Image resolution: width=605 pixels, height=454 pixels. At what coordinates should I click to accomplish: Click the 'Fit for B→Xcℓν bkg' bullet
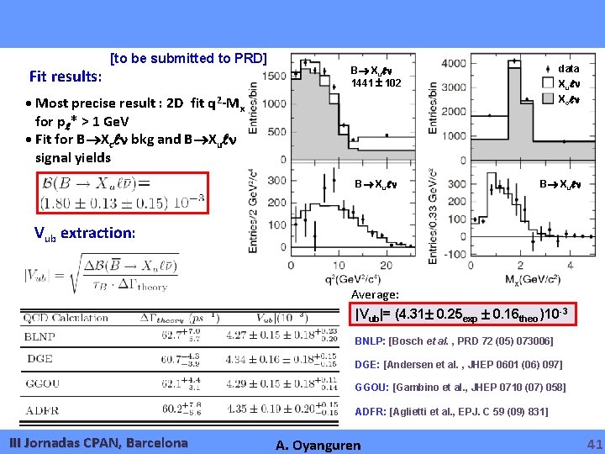click(131, 140)
